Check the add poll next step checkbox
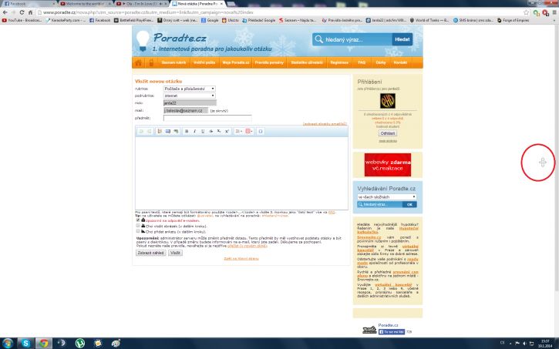The height and width of the screenshot is (349, 559). click(x=138, y=231)
